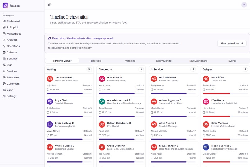Viewport: 250px width, 167px height.
Task: Click the sparkle icon beside Demo story
Action: click(x=49, y=38)
